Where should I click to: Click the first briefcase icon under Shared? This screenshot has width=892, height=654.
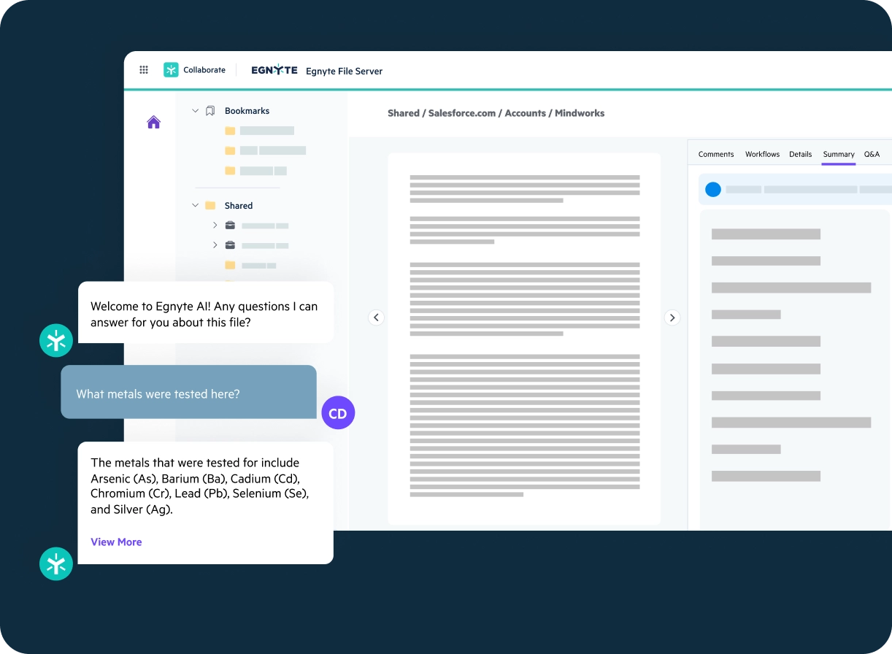pos(230,225)
